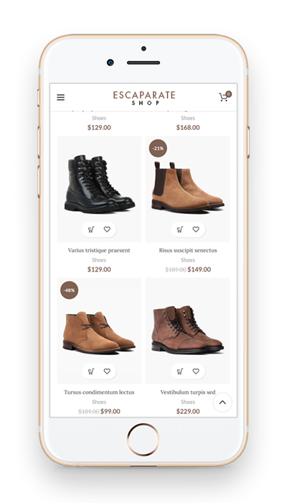This screenshot has height=503, width=287.
Task: View the black lace-up boots image
Action: click(100, 183)
